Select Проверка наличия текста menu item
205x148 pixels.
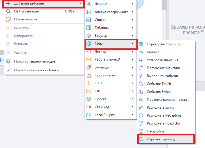tap(167, 100)
